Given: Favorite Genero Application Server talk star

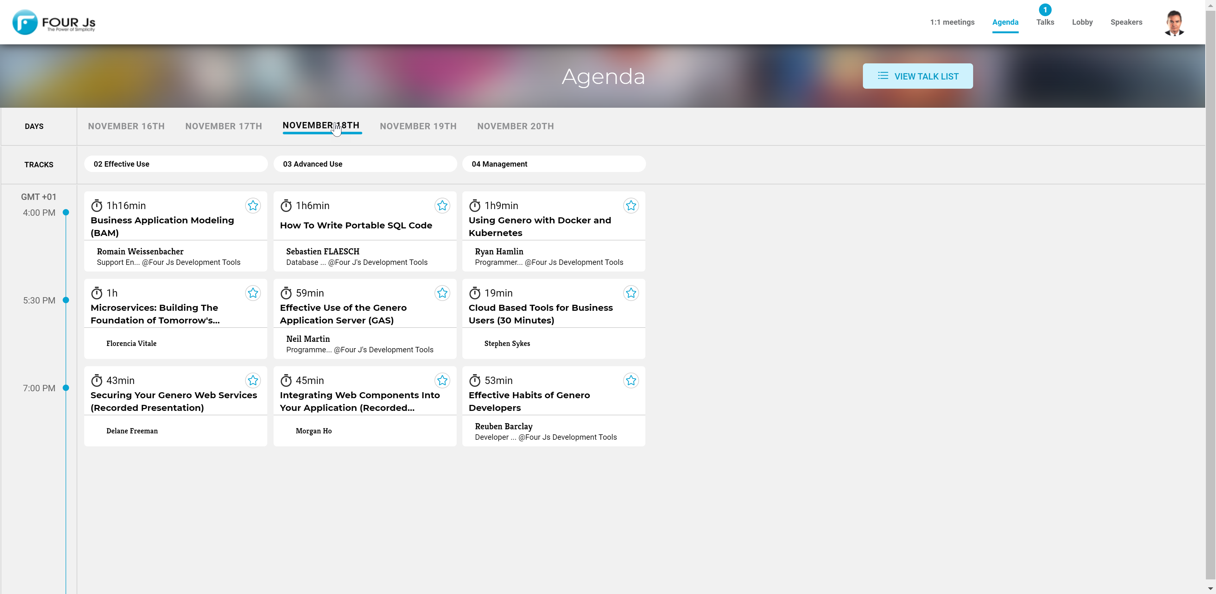Looking at the screenshot, I should (x=442, y=293).
